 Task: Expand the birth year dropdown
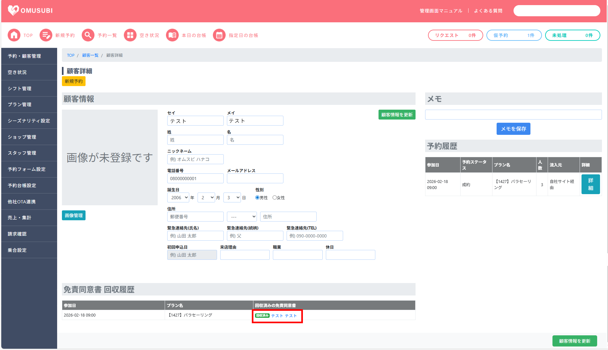click(x=178, y=198)
